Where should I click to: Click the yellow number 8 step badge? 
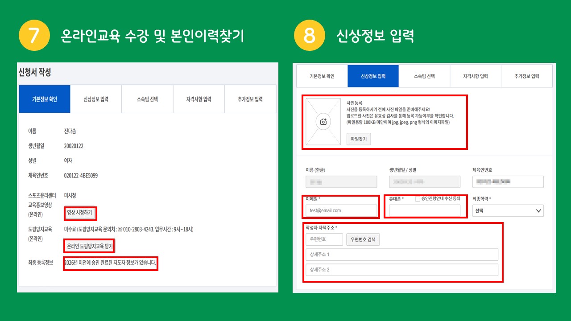(309, 36)
